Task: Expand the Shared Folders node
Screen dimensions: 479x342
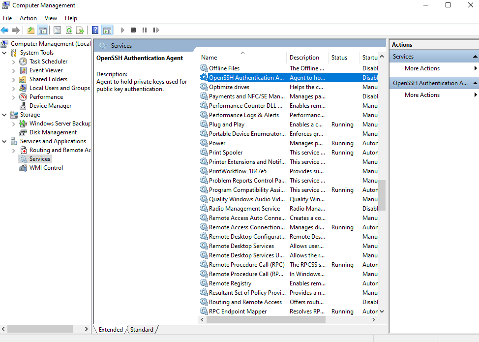Action: (13, 79)
